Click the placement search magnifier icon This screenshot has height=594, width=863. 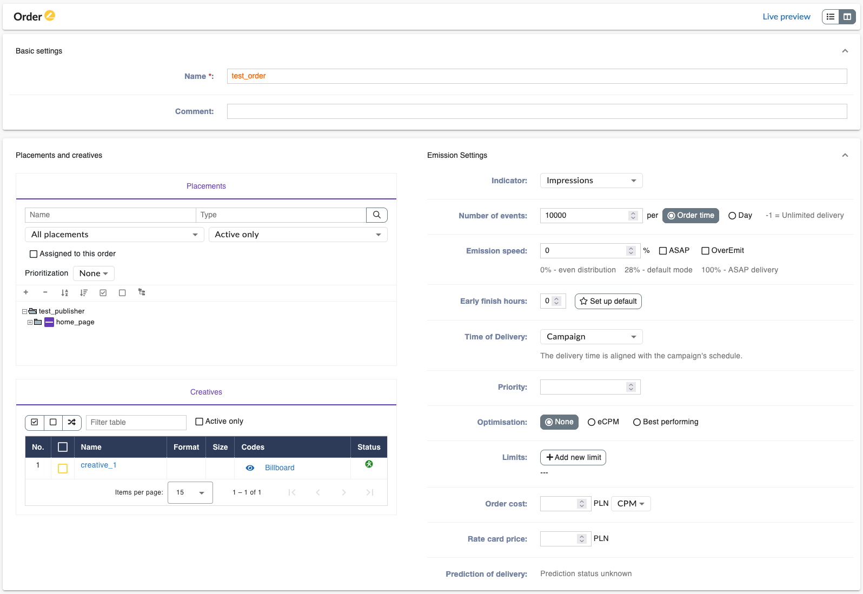377,215
